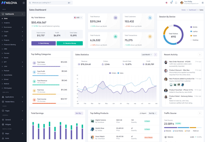This screenshot has width=205, height=142.
Task: Click the Export button in Top Selling Products
Action: pyautogui.click(x=143, y=113)
